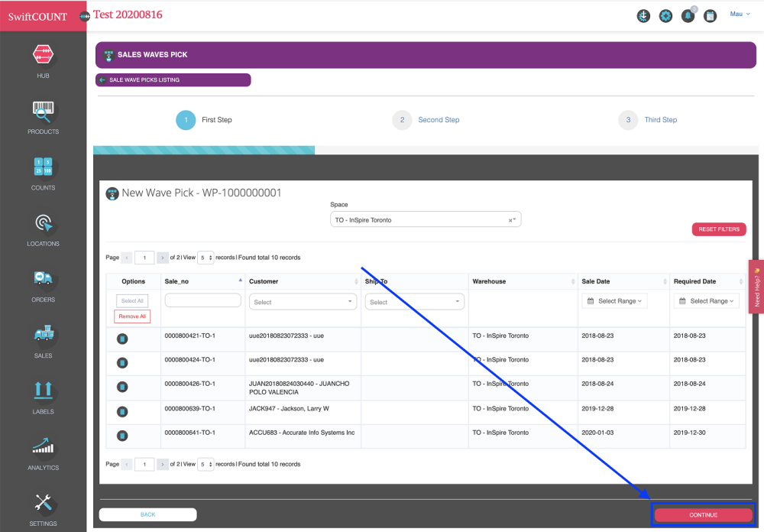Open the SALES sidebar icon

[x=43, y=333]
